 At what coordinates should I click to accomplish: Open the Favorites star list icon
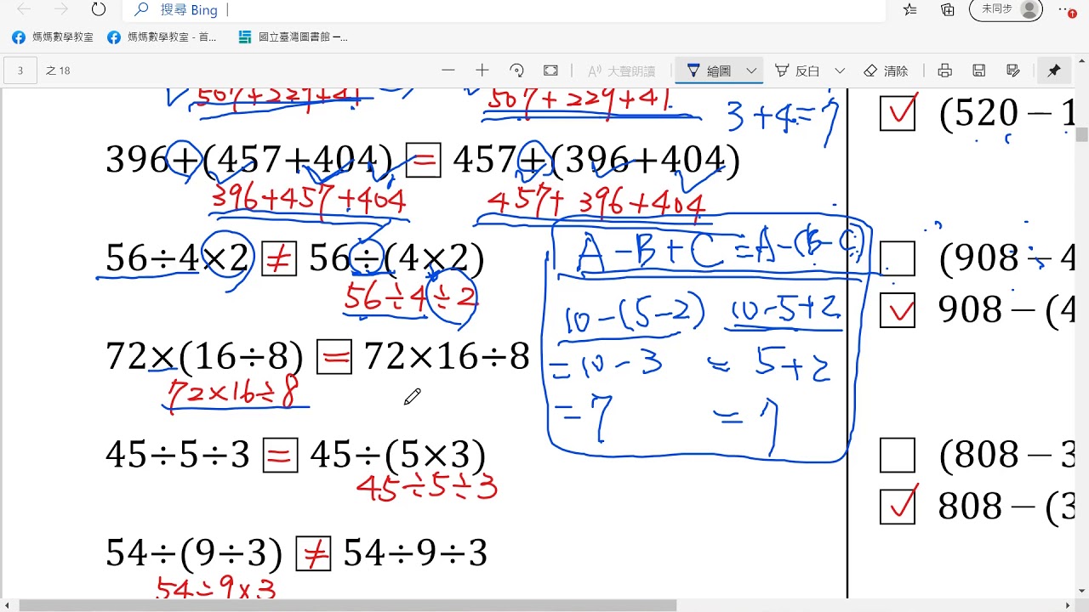tap(910, 9)
